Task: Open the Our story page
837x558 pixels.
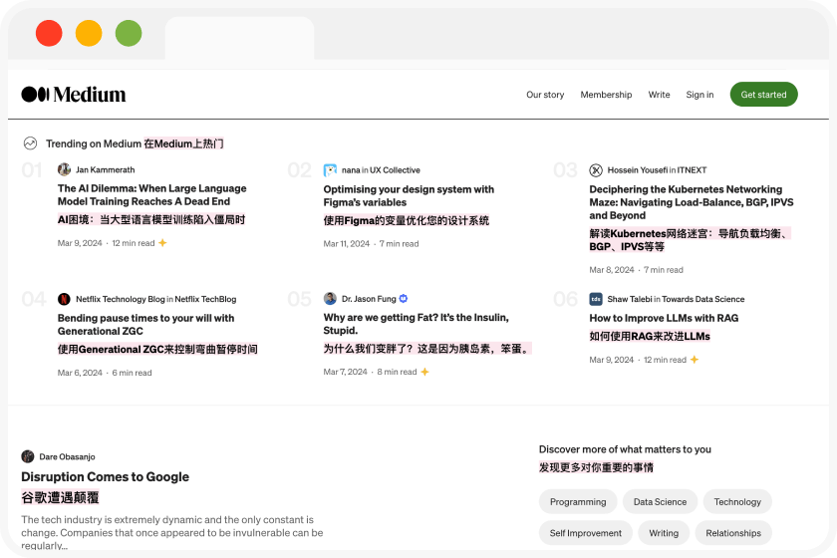Action: pos(545,95)
